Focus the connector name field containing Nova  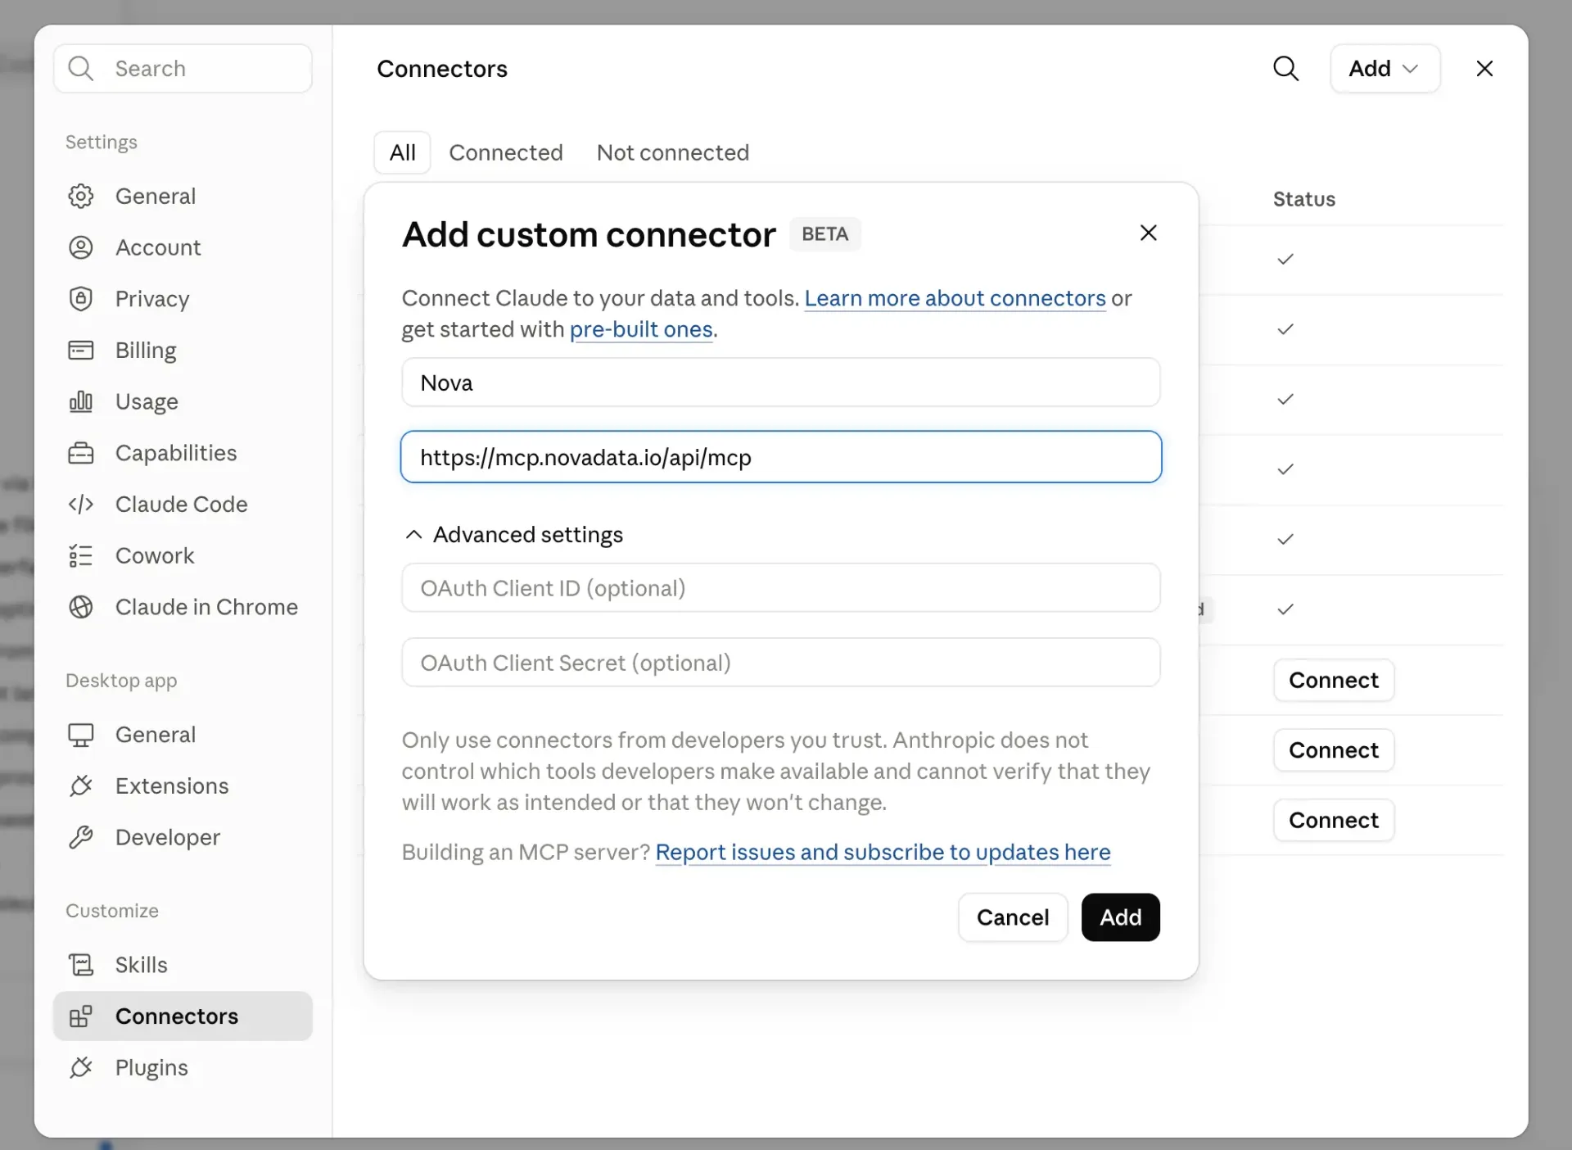780,383
